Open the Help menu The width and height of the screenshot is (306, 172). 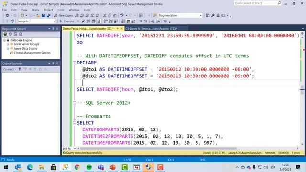[x=87, y=10]
